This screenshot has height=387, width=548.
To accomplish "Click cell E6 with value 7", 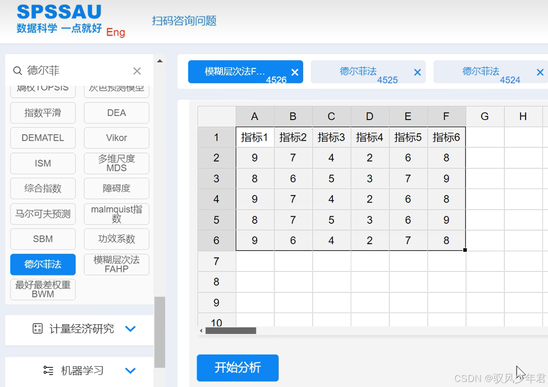I will pyautogui.click(x=408, y=240).
